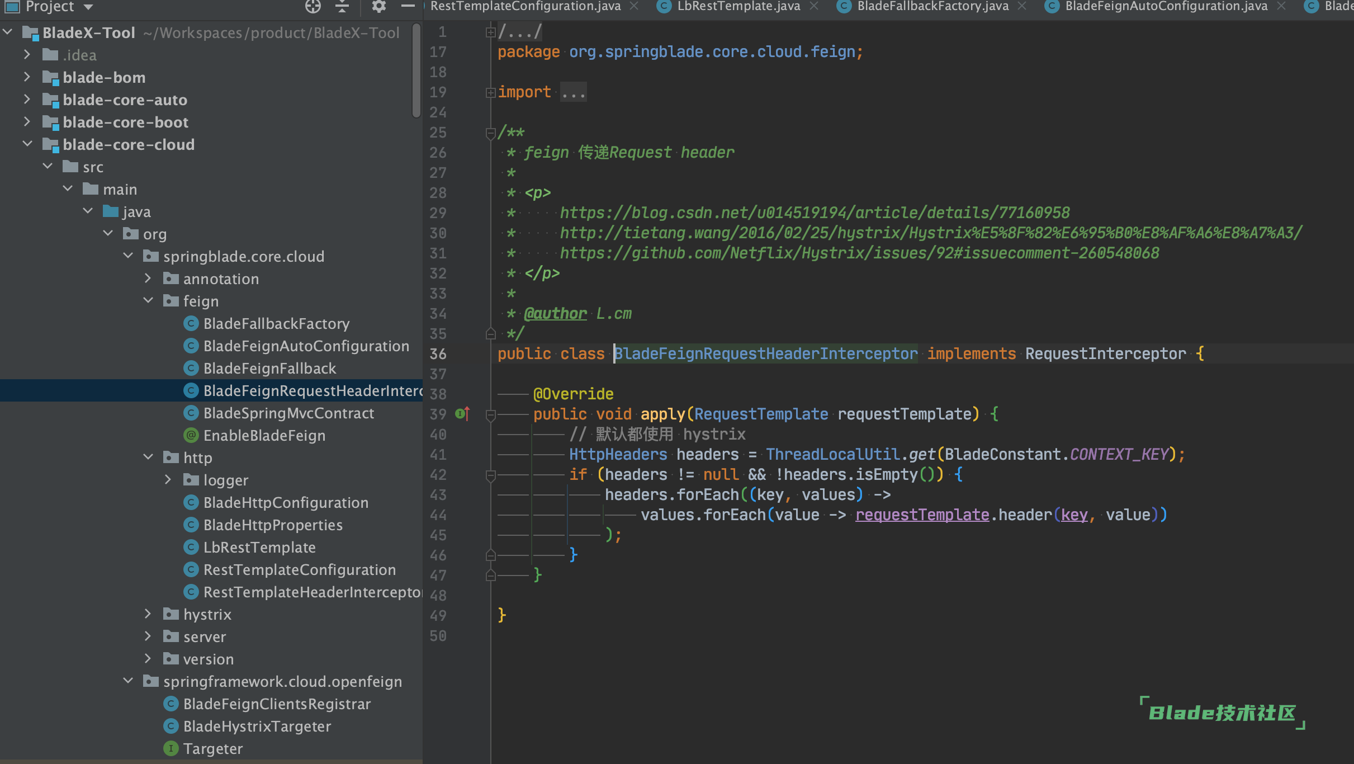Select BladeFeignClientsRegistrar in tree
1354x764 pixels.
(x=277, y=704)
